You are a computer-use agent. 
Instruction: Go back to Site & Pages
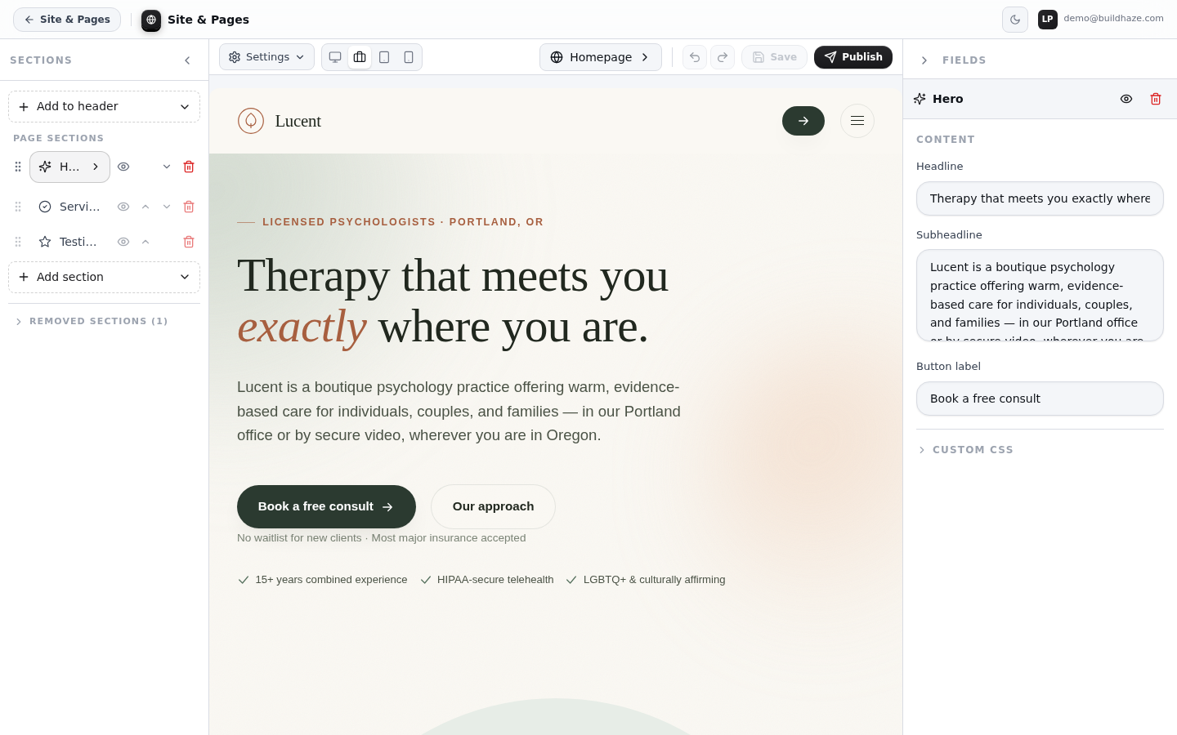coord(67,20)
